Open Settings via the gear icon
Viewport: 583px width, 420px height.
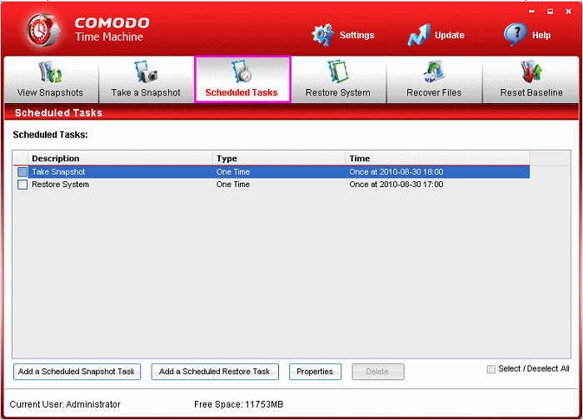click(x=322, y=35)
